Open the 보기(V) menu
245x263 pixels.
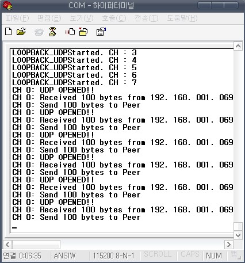pyautogui.click(x=82, y=18)
